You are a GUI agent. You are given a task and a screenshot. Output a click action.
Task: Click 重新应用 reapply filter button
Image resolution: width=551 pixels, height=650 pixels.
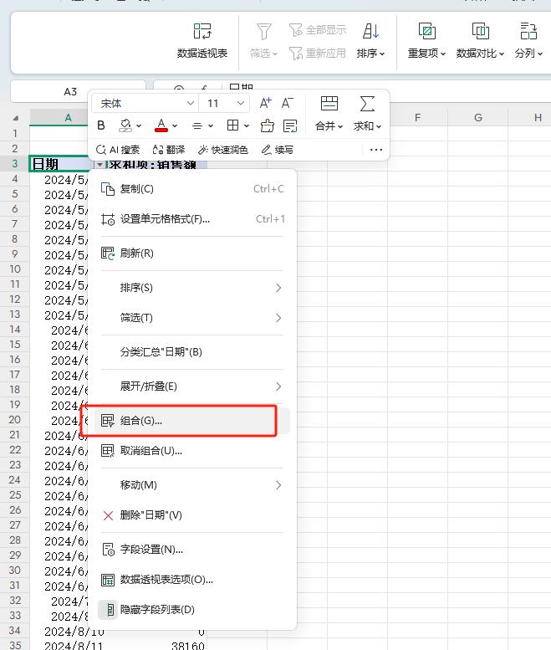[318, 53]
